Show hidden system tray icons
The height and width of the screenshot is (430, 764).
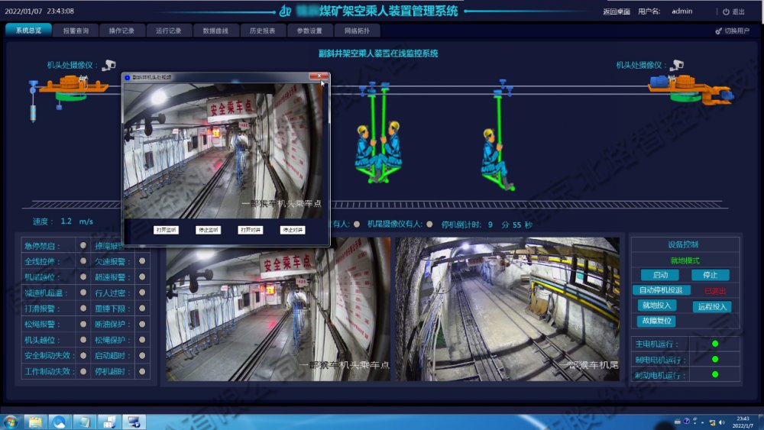677,422
